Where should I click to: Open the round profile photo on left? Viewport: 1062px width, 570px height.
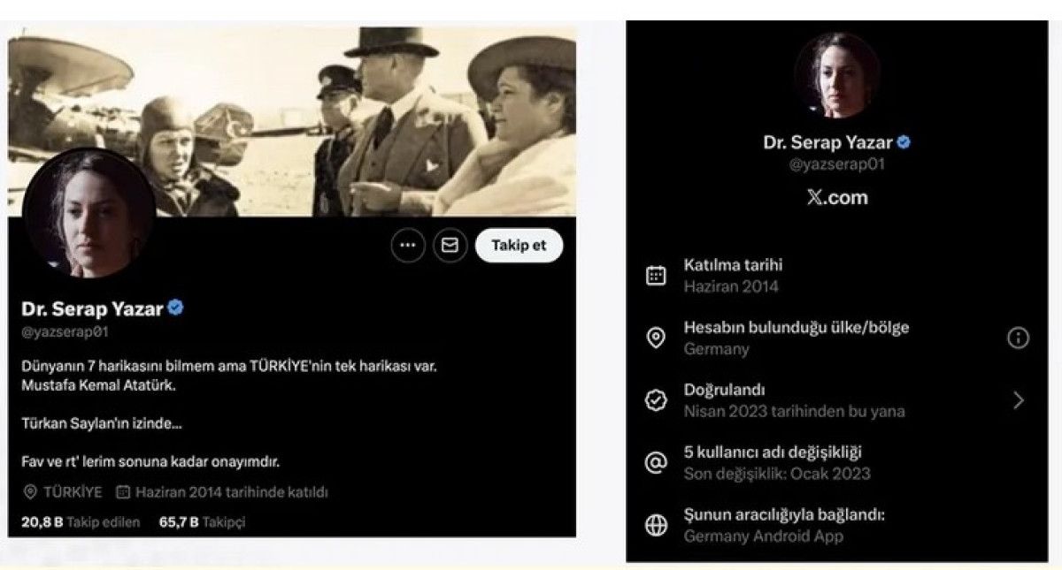click(x=88, y=215)
